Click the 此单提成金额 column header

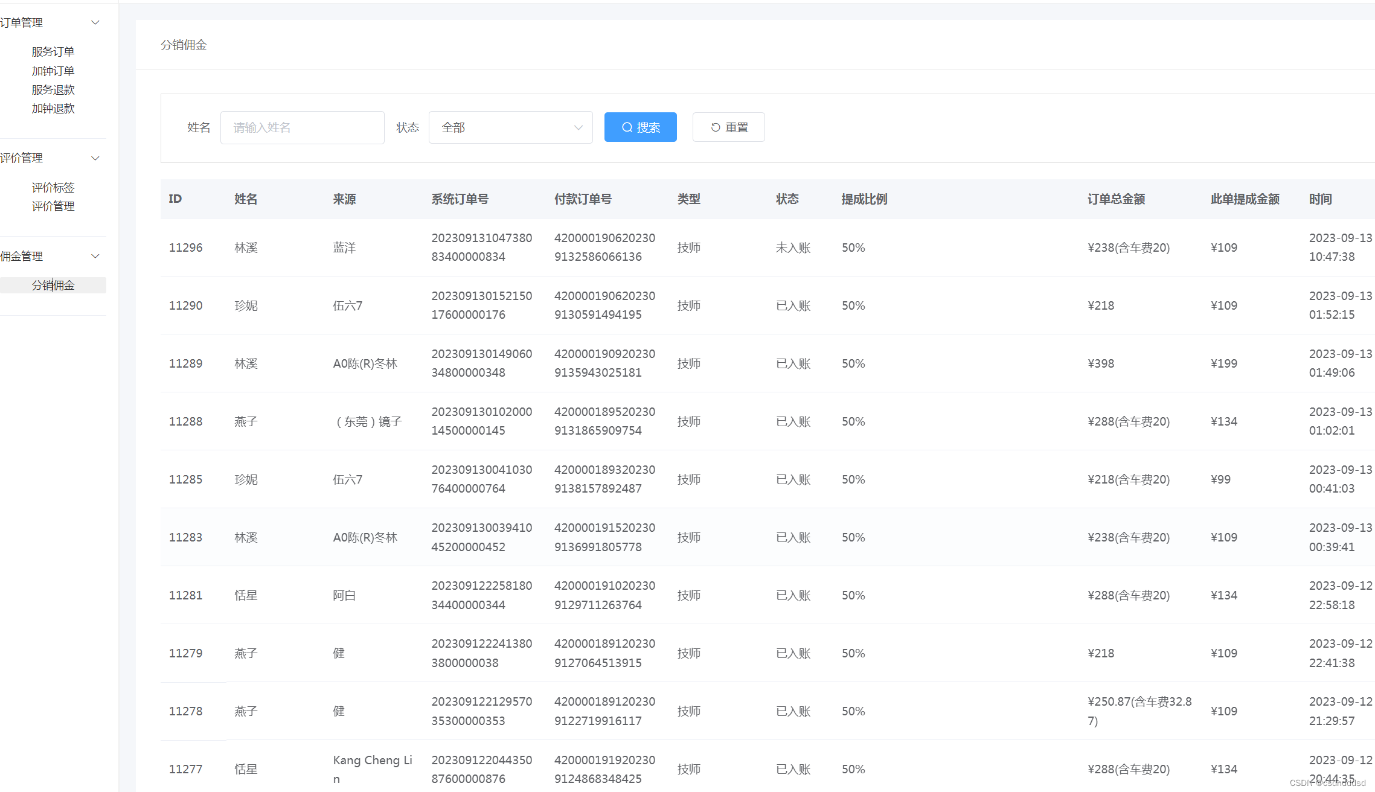tap(1245, 199)
